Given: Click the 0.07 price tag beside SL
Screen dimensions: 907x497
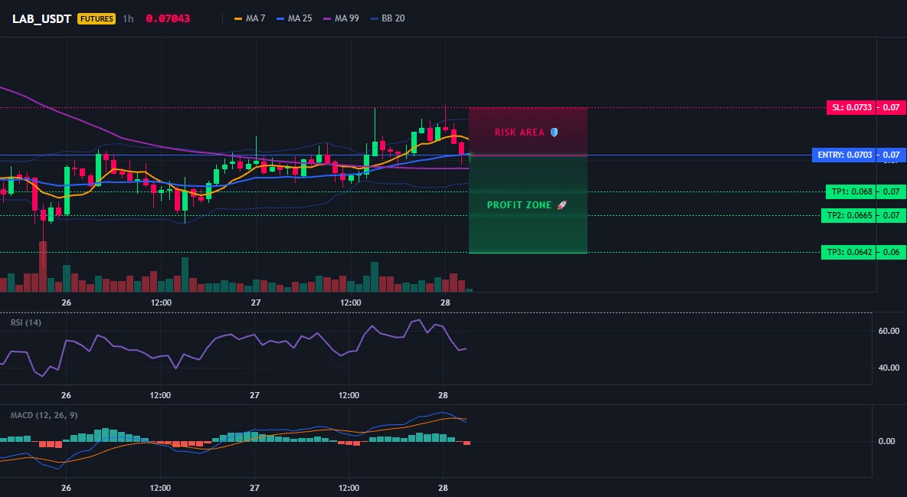Looking at the screenshot, I should pyautogui.click(x=891, y=107).
